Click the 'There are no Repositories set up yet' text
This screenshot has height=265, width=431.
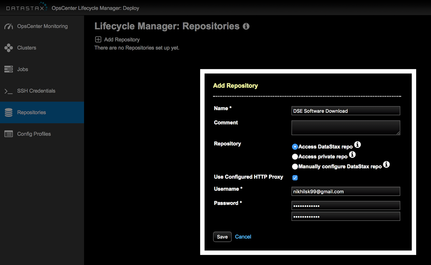(x=137, y=48)
